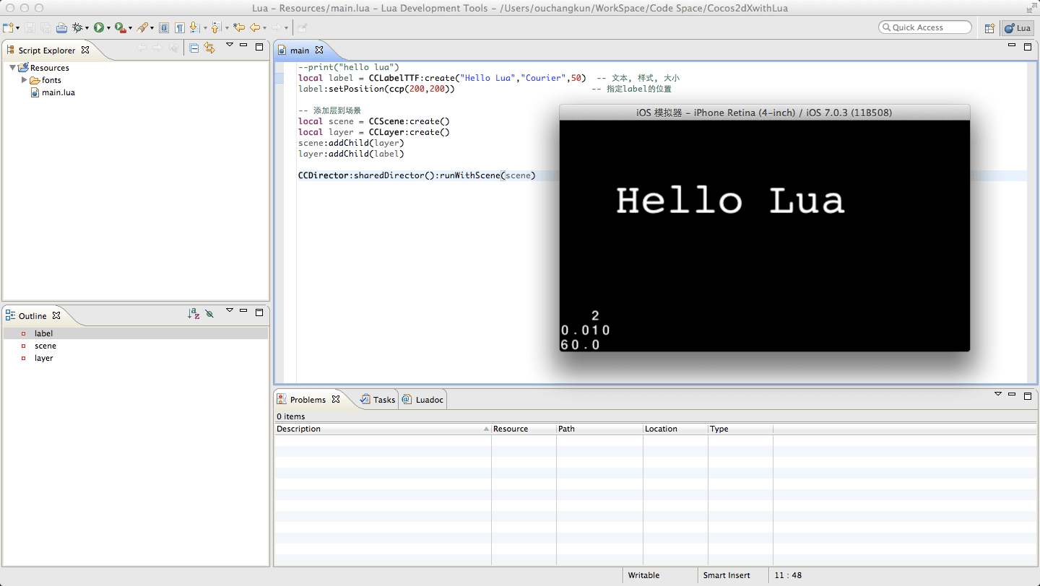
Task: Click the Debug bug icon
Action: pos(77,27)
